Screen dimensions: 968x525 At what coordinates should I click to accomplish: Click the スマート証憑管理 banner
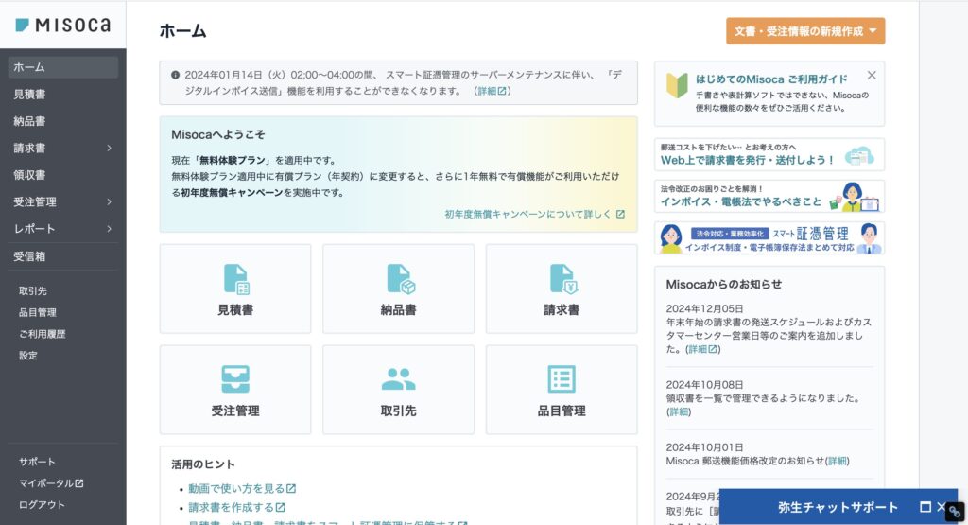[x=769, y=238]
